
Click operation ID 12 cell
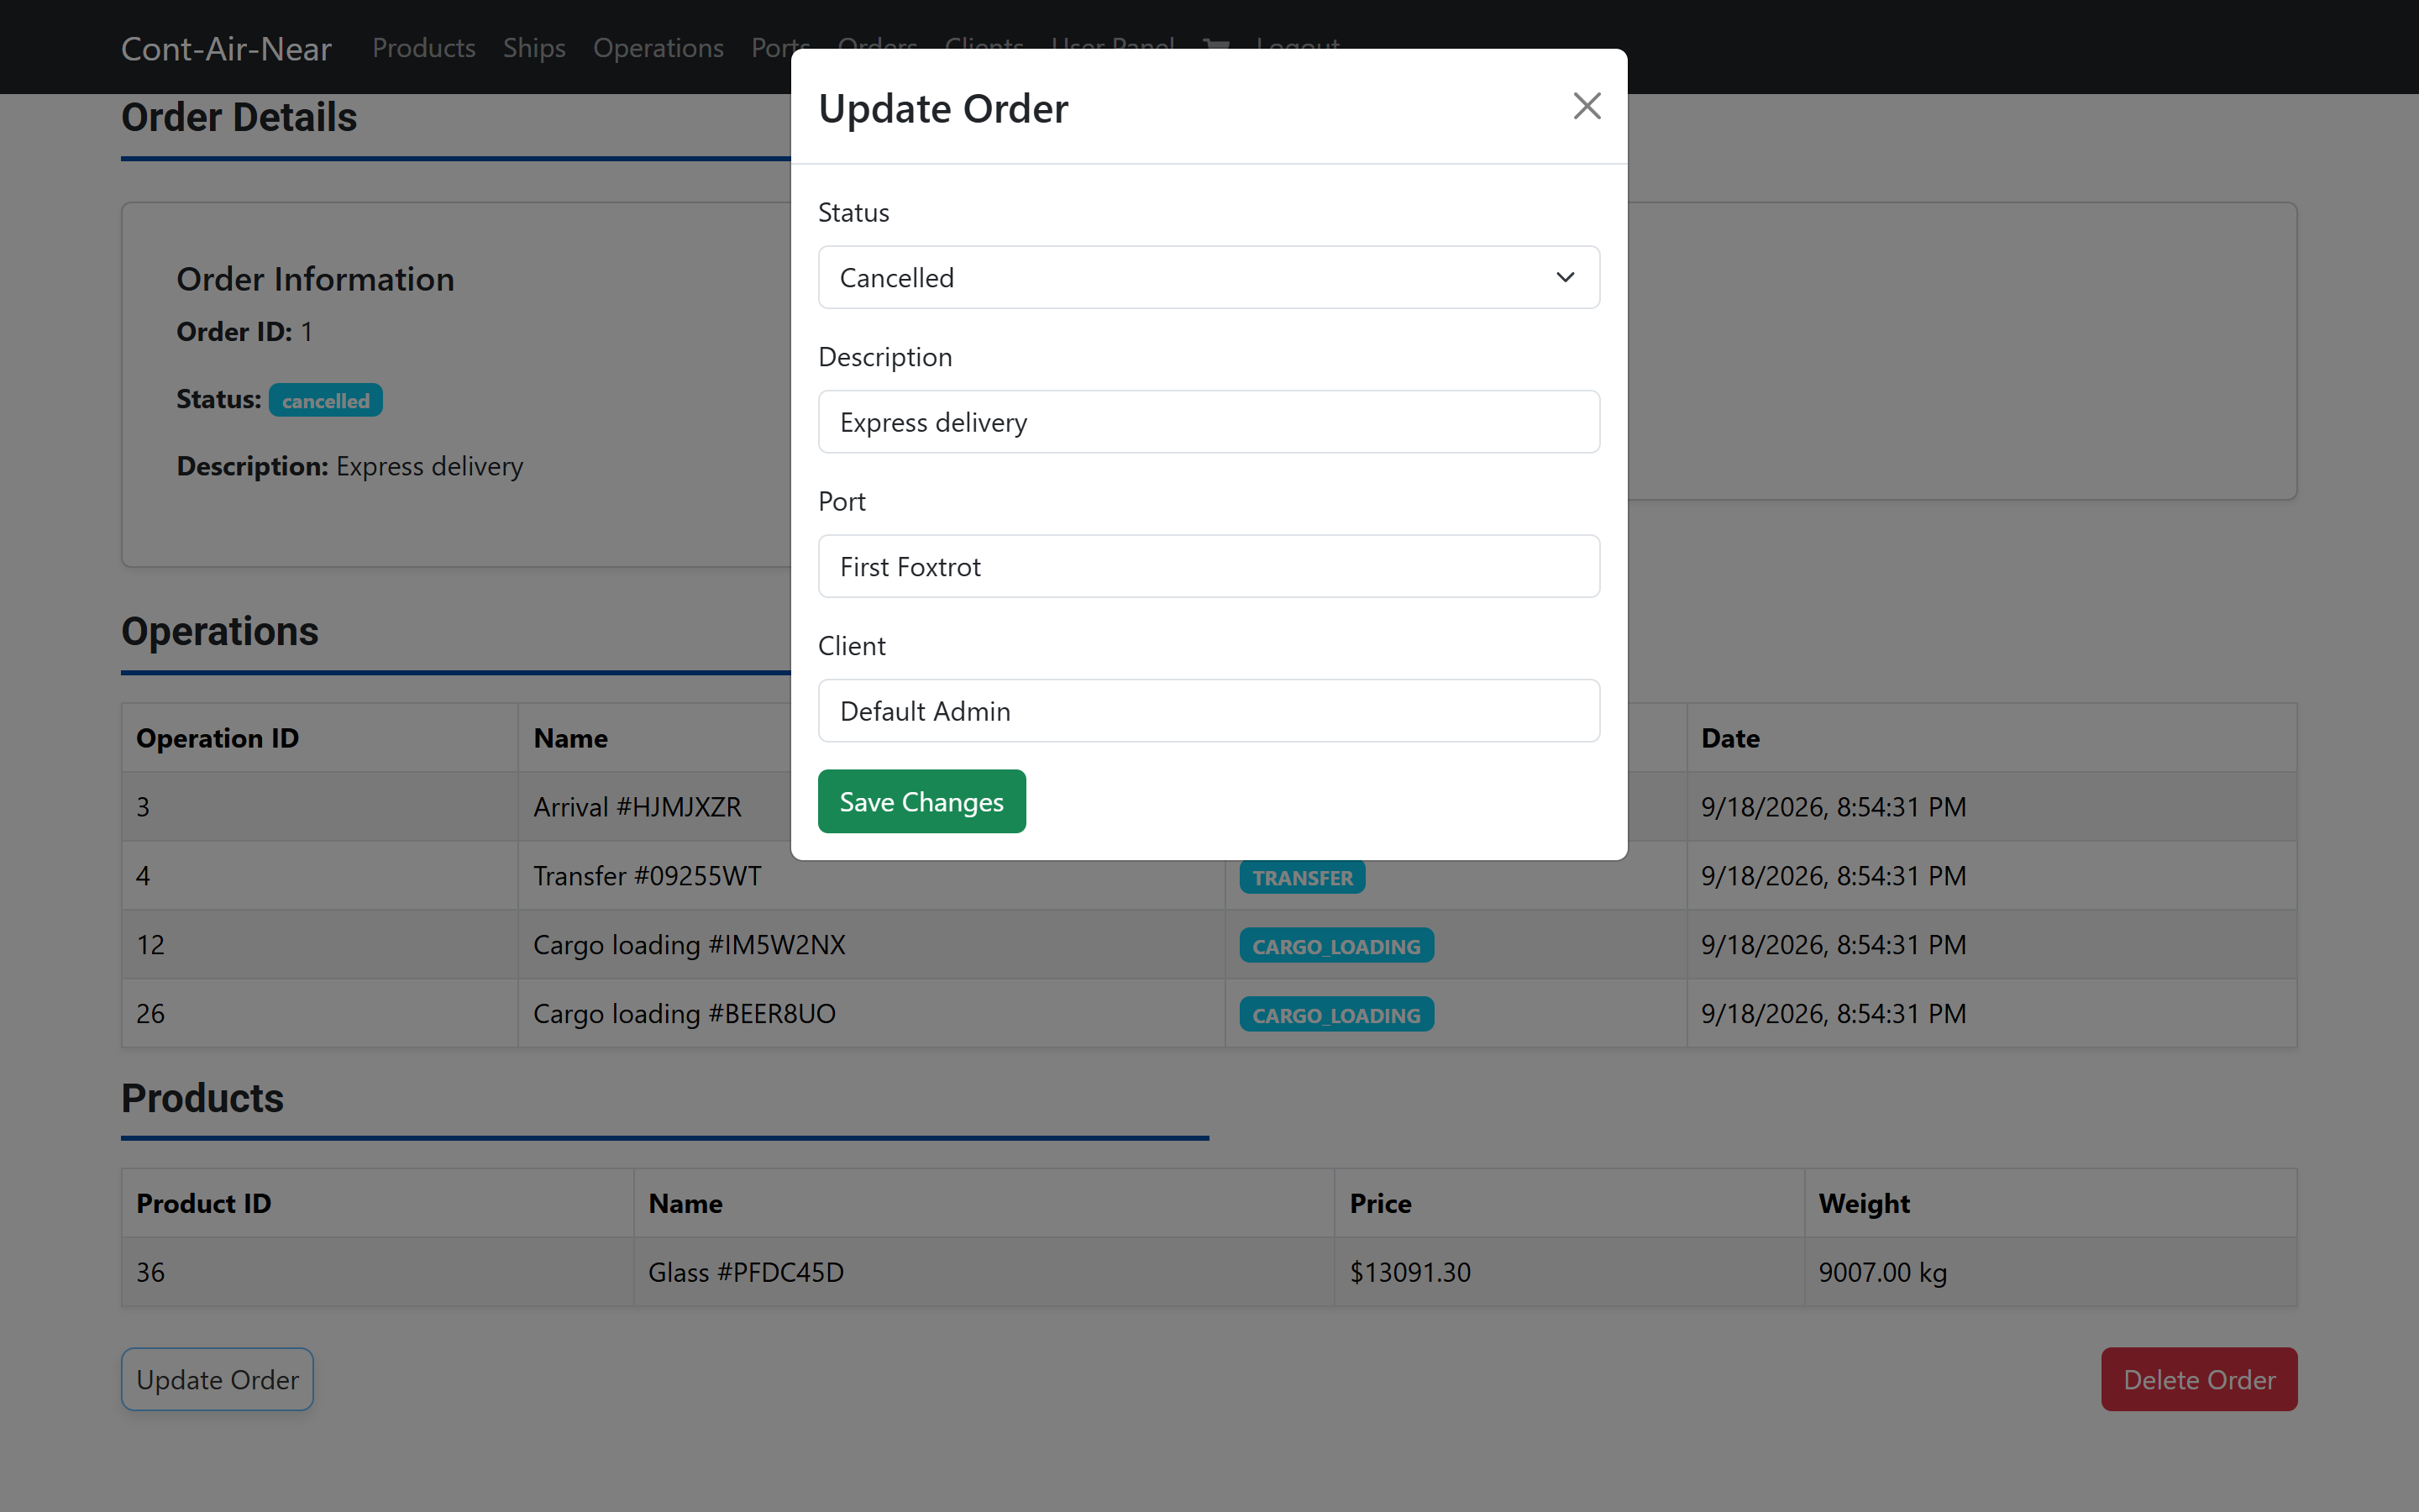pos(320,944)
